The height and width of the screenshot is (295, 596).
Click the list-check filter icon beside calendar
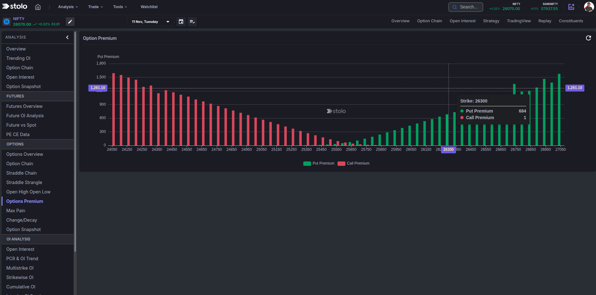pos(192,22)
